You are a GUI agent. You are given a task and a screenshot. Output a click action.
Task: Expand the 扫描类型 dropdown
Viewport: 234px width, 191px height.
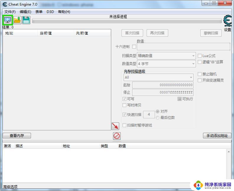(166, 56)
